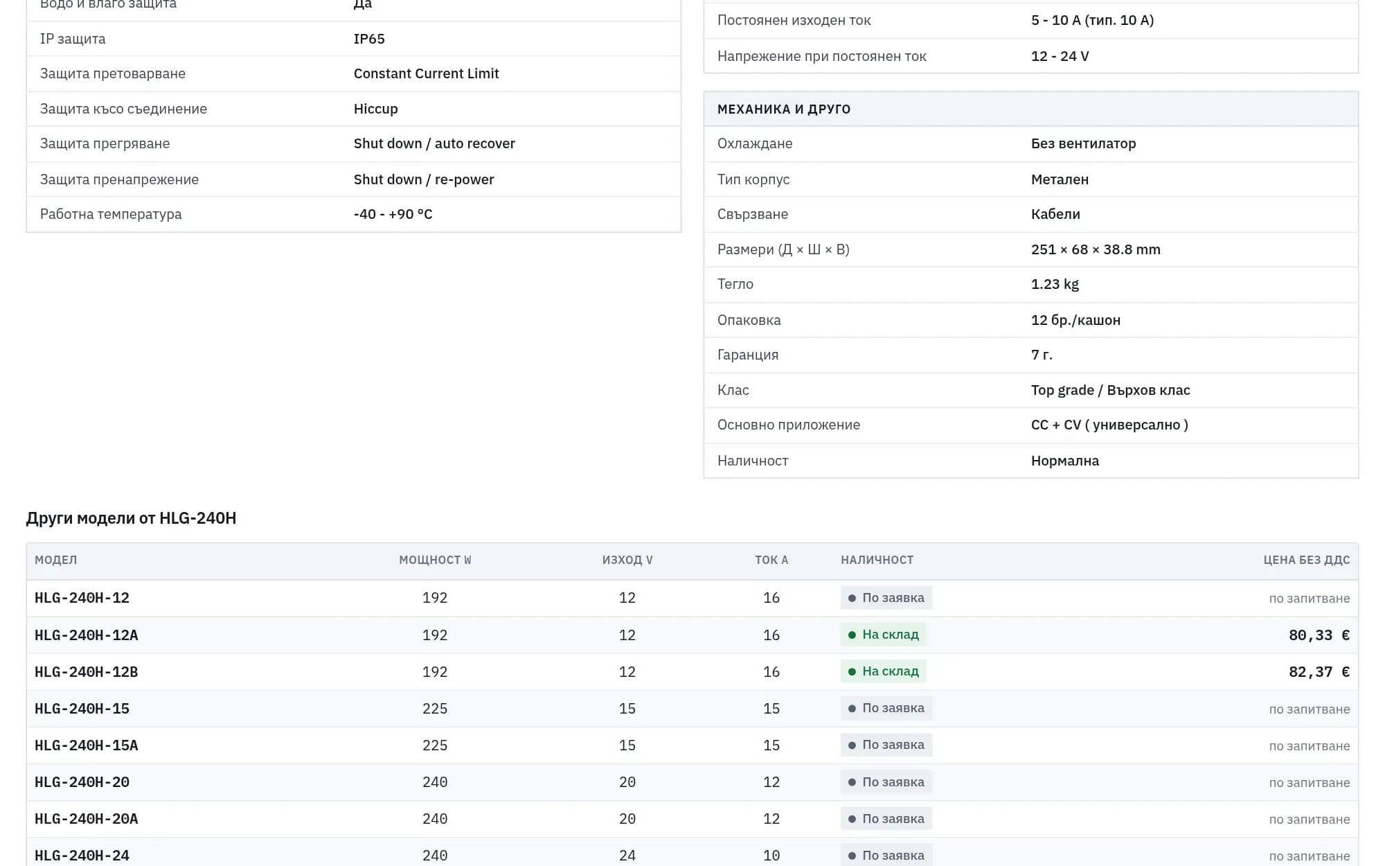Click По заявка badge for HLG-240H-12
1385x866 pixels.
click(886, 598)
